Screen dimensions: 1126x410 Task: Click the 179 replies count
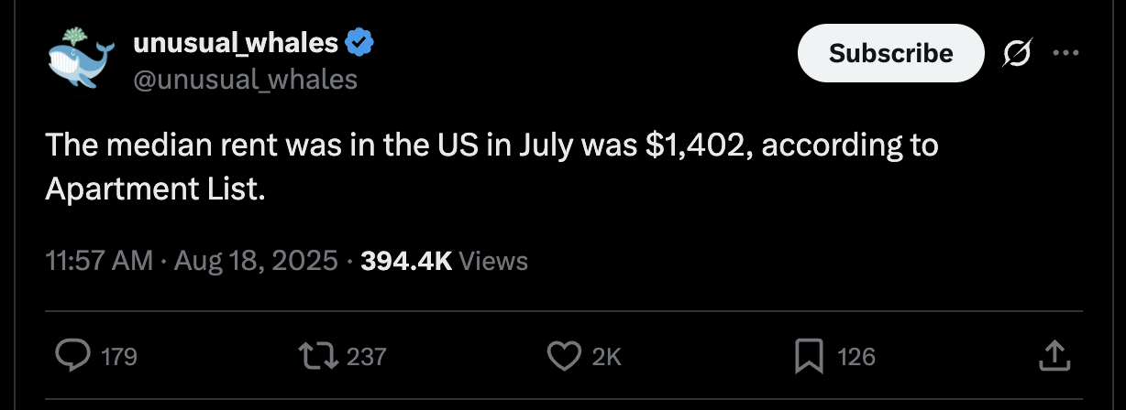[118, 357]
